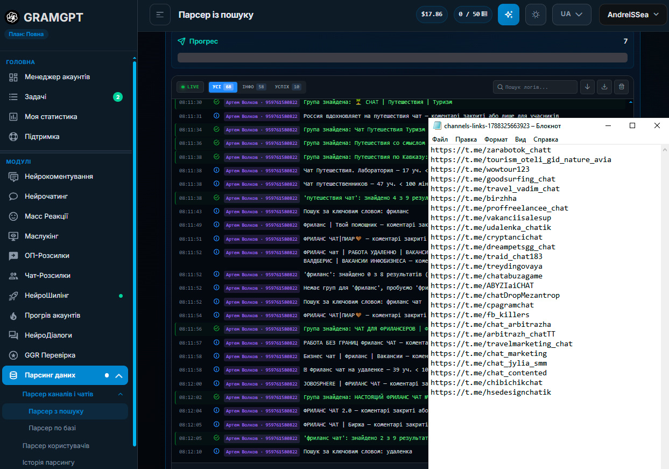Viewport: 669px width, 469px height.
Task: Click the blue AI sparkle button
Action: (509, 15)
